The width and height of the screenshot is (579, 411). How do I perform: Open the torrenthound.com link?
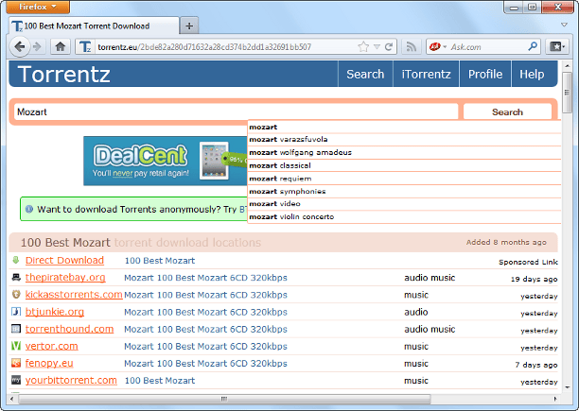click(x=69, y=329)
